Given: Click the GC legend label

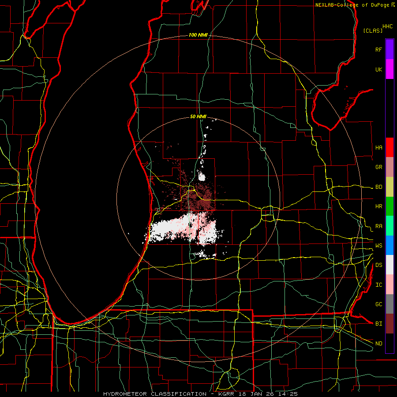Looking at the screenshot, I should click(378, 304).
